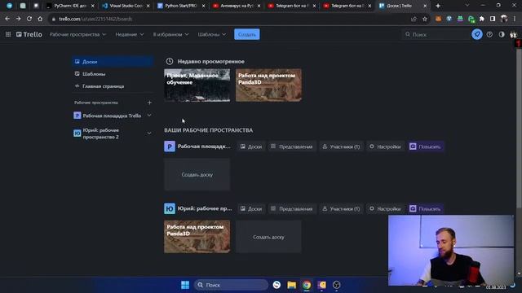The image size is (522, 293).
Task: Select Доски in the left sidebar
Action: tap(113, 62)
